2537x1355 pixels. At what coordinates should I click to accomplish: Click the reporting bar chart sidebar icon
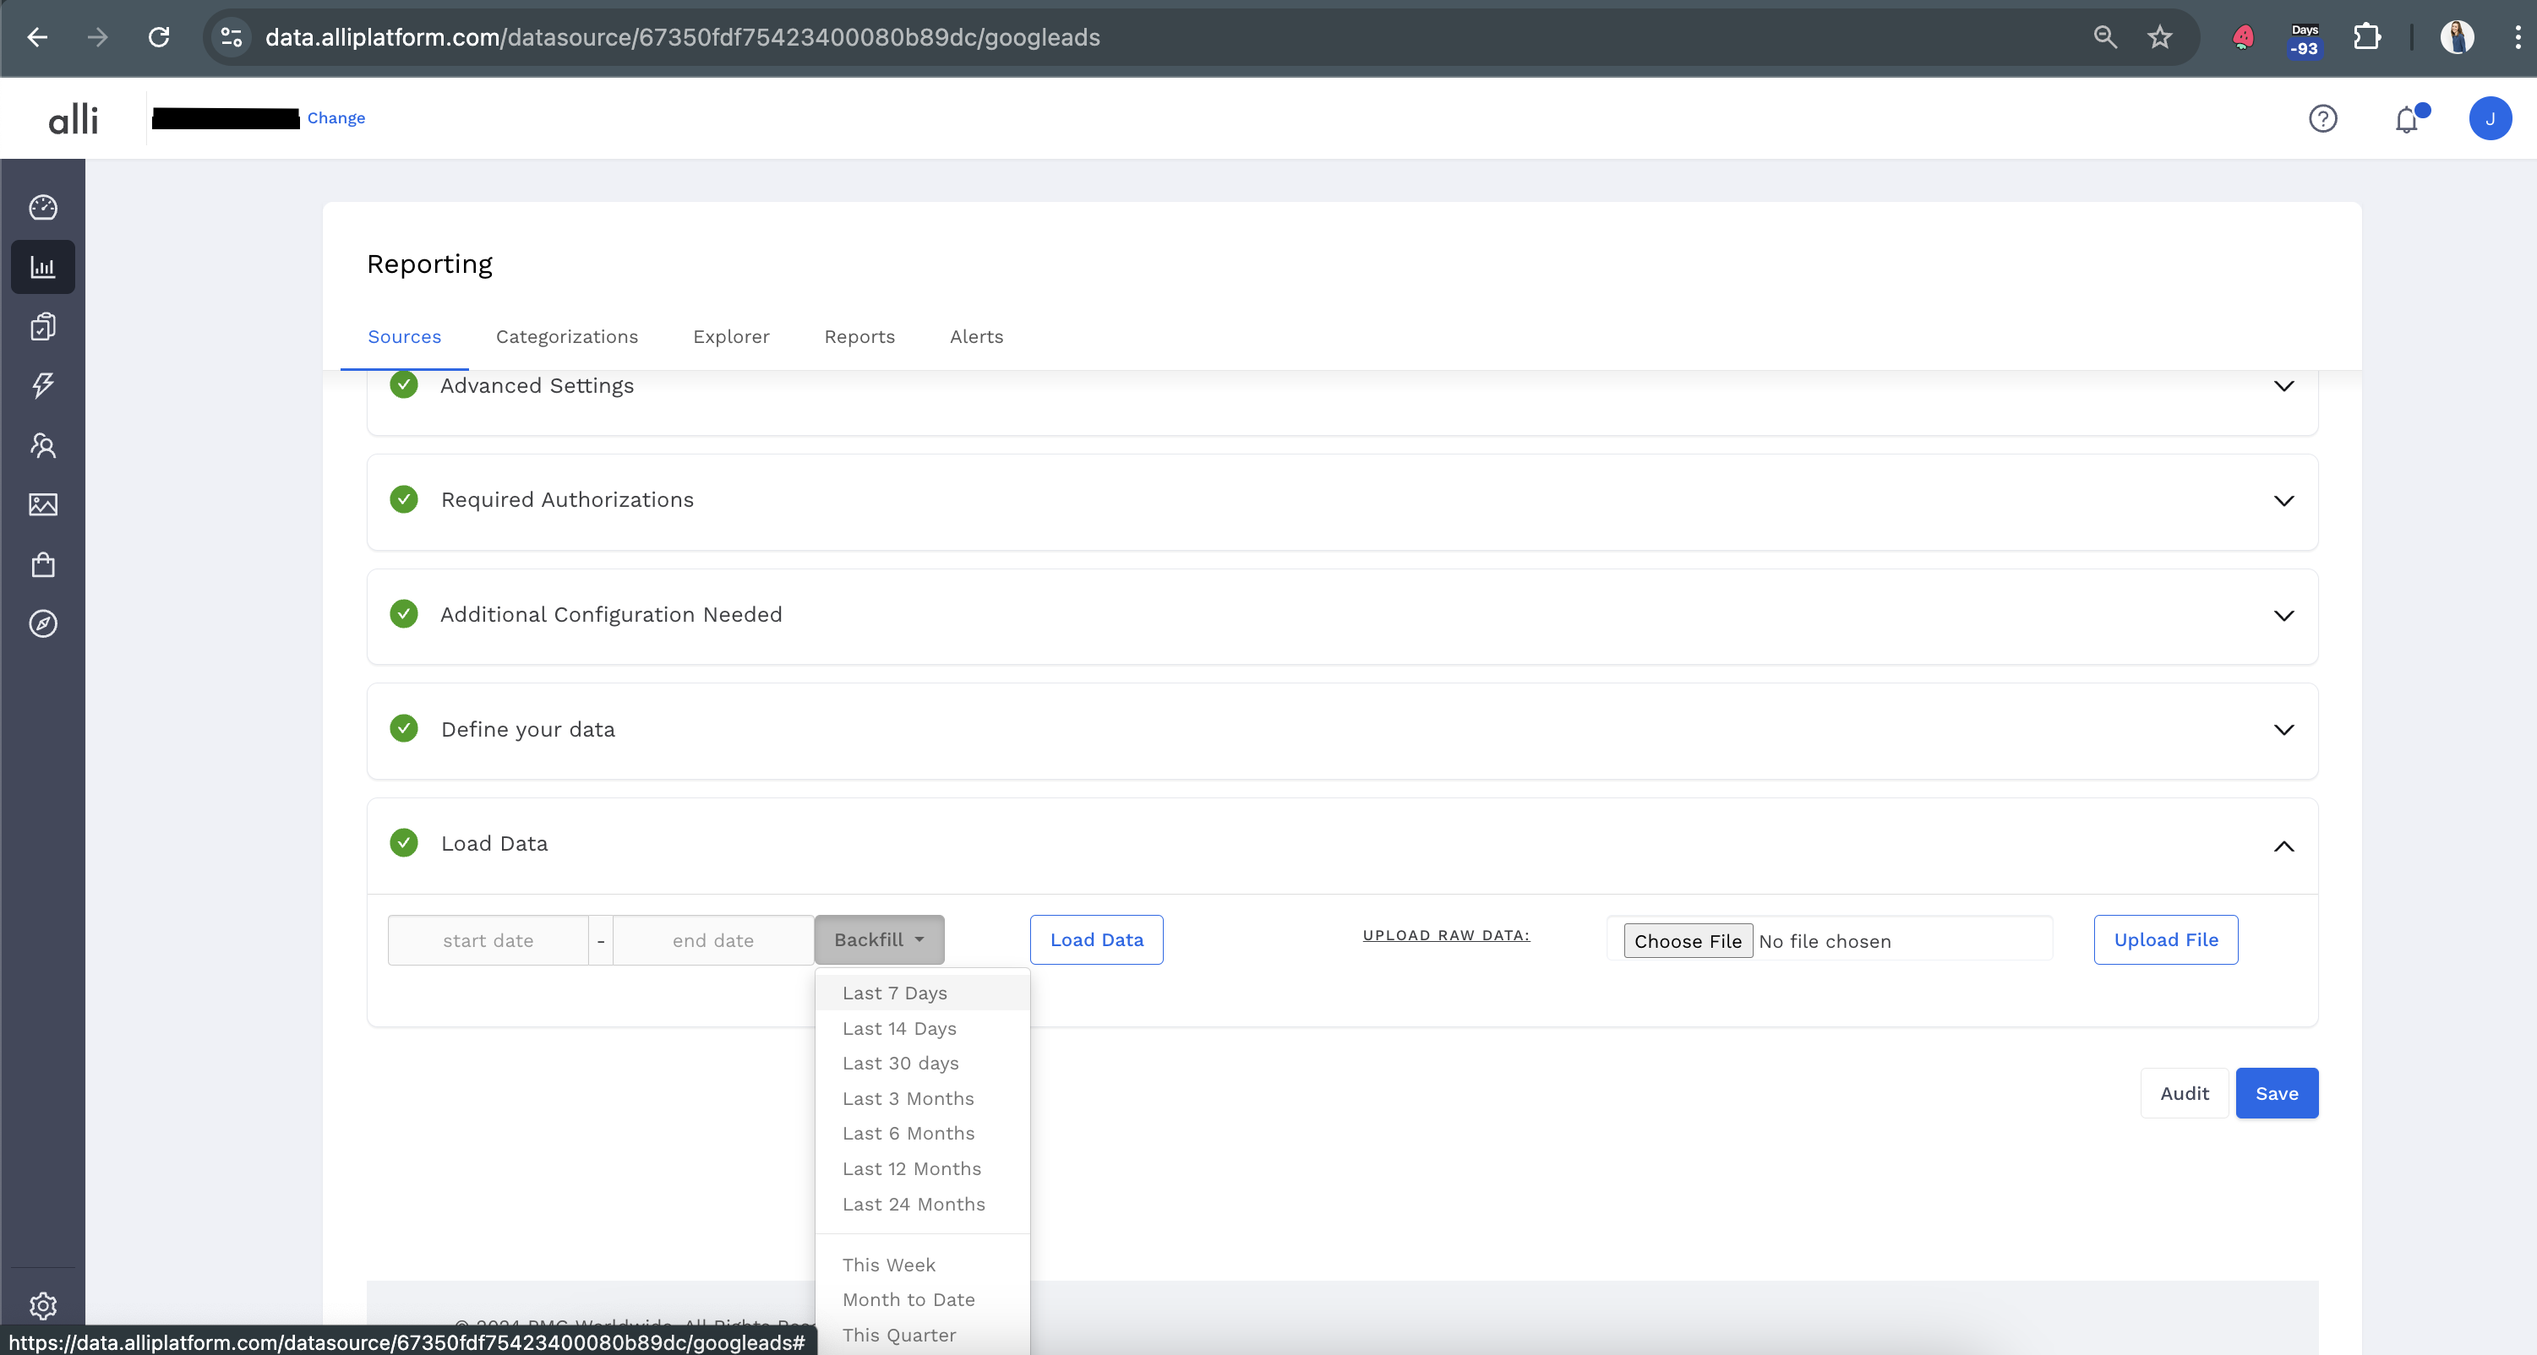[42, 267]
